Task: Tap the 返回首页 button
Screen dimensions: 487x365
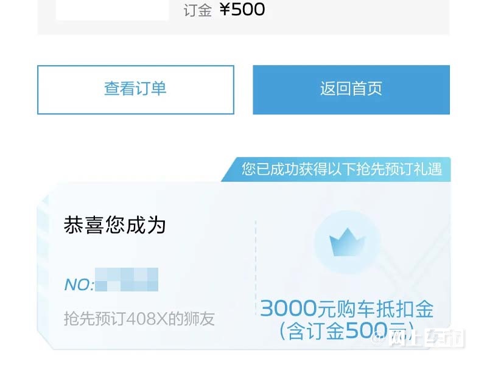Action: point(351,89)
